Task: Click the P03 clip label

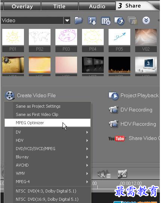Action: (x=66, y=49)
